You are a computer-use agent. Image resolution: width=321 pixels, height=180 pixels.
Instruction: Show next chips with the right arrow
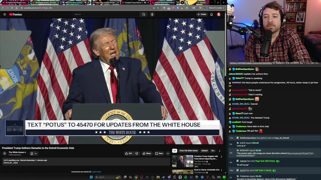click(x=219, y=151)
